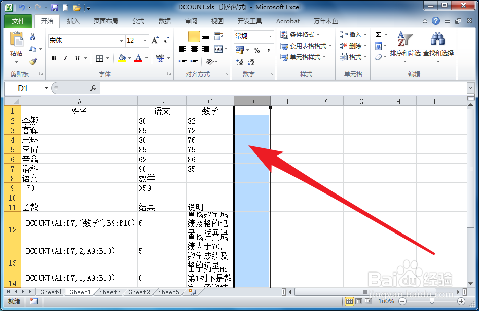The image size is (479, 311).
Task: Click the Copy icon
Action: coord(32,49)
